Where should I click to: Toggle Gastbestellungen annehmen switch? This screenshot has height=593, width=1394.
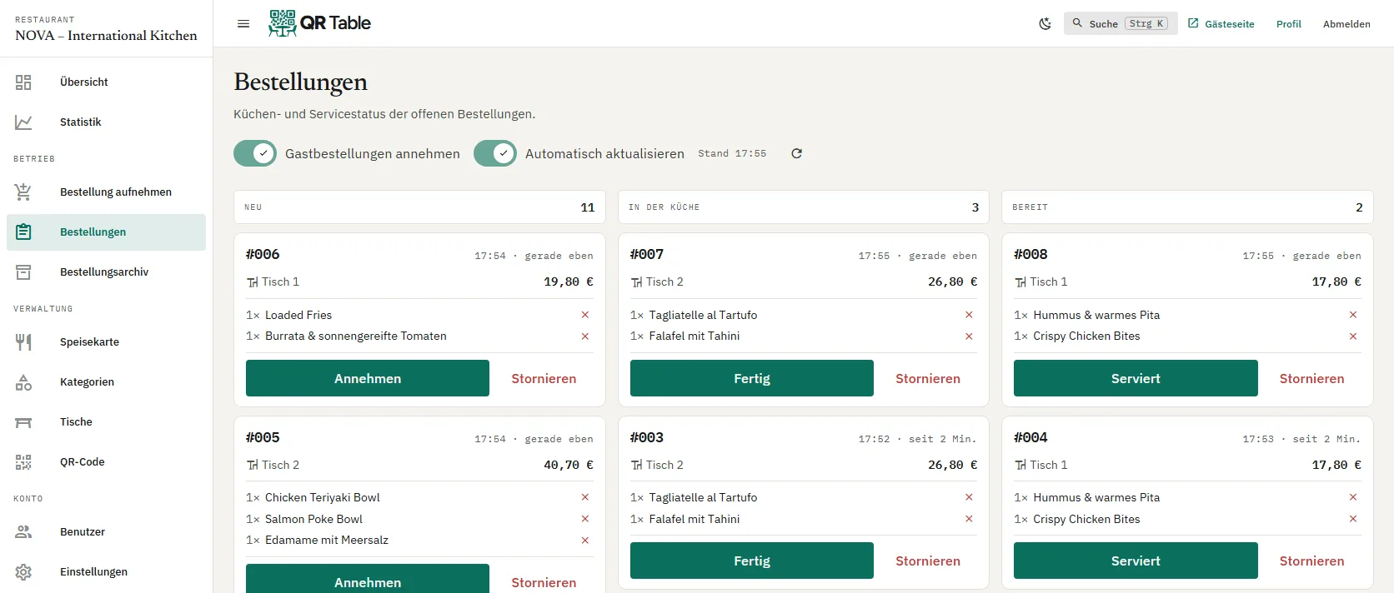click(x=255, y=153)
